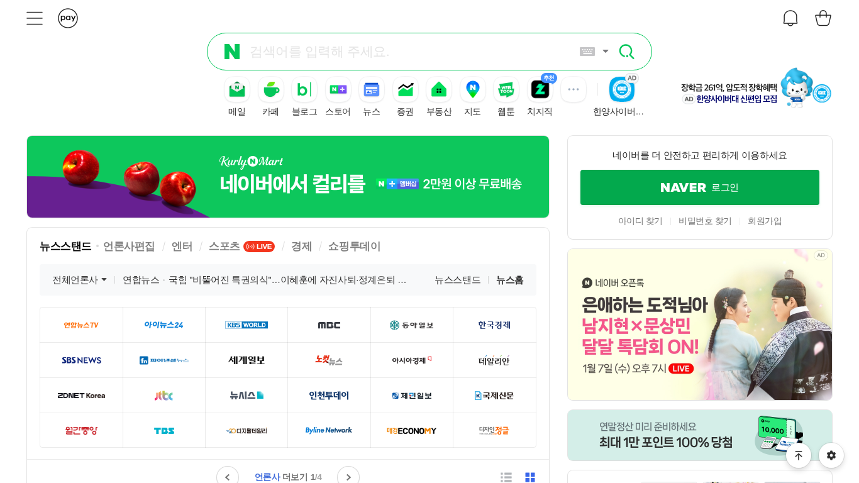Open the shopping cart icon
859x483 pixels.
point(823,18)
